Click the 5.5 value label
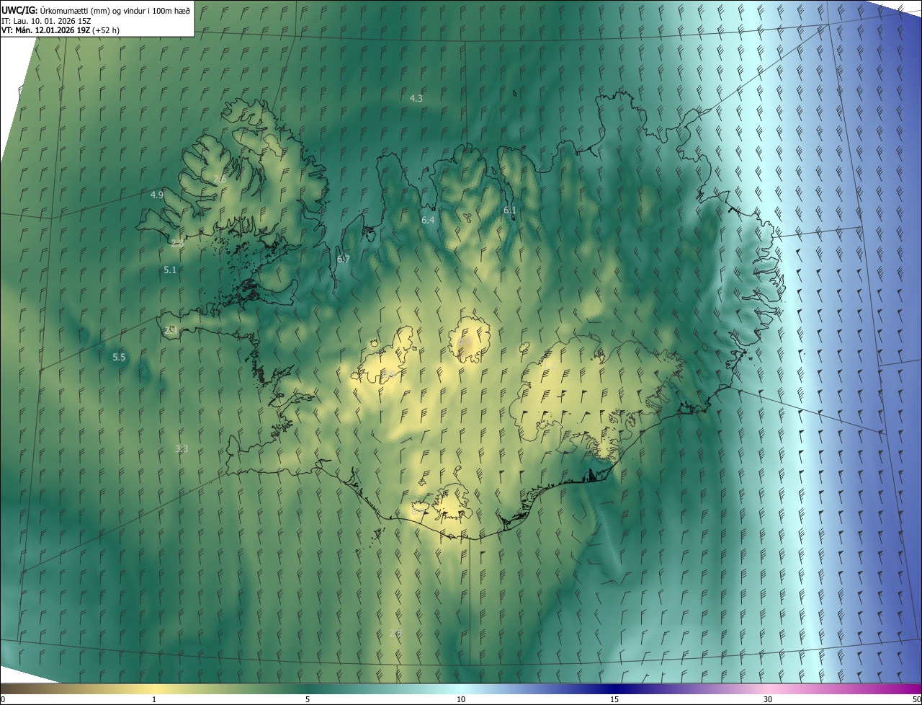922x705 pixels. 119,357
